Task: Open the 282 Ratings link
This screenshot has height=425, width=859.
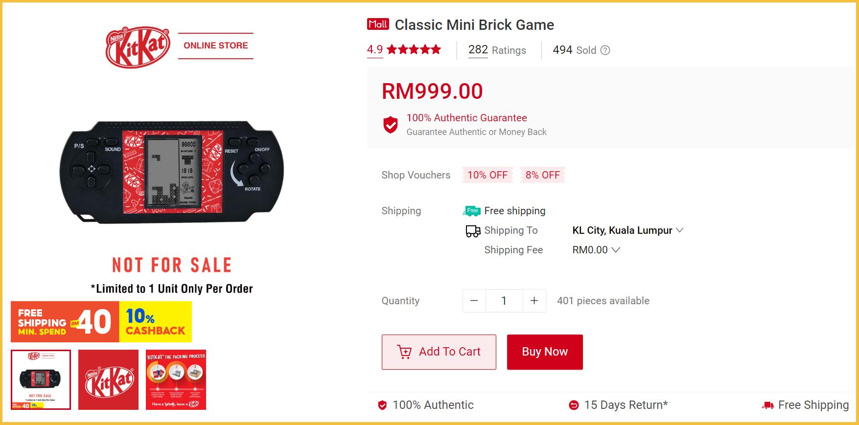Action: pos(497,50)
